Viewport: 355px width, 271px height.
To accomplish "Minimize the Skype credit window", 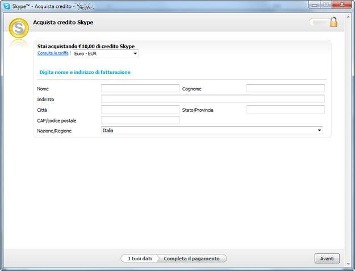I will click(x=314, y=5).
